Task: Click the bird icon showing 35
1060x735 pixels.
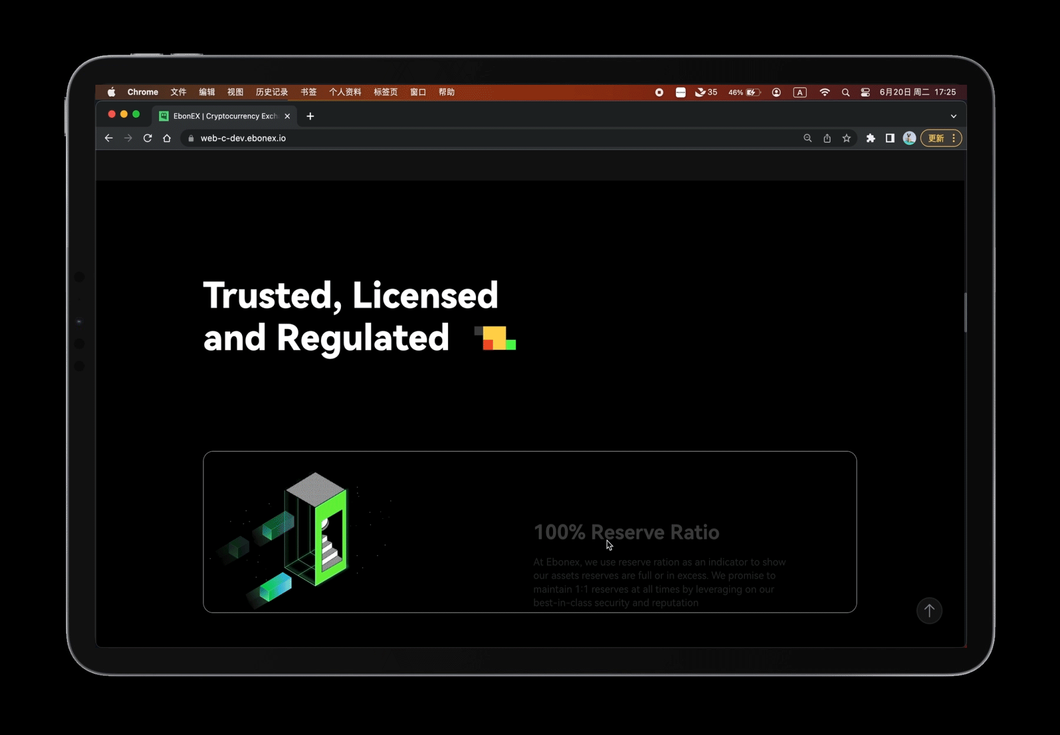Action: pyautogui.click(x=706, y=92)
